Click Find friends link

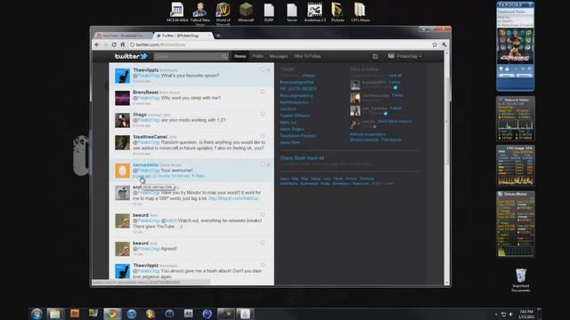[x=392, y=140]
